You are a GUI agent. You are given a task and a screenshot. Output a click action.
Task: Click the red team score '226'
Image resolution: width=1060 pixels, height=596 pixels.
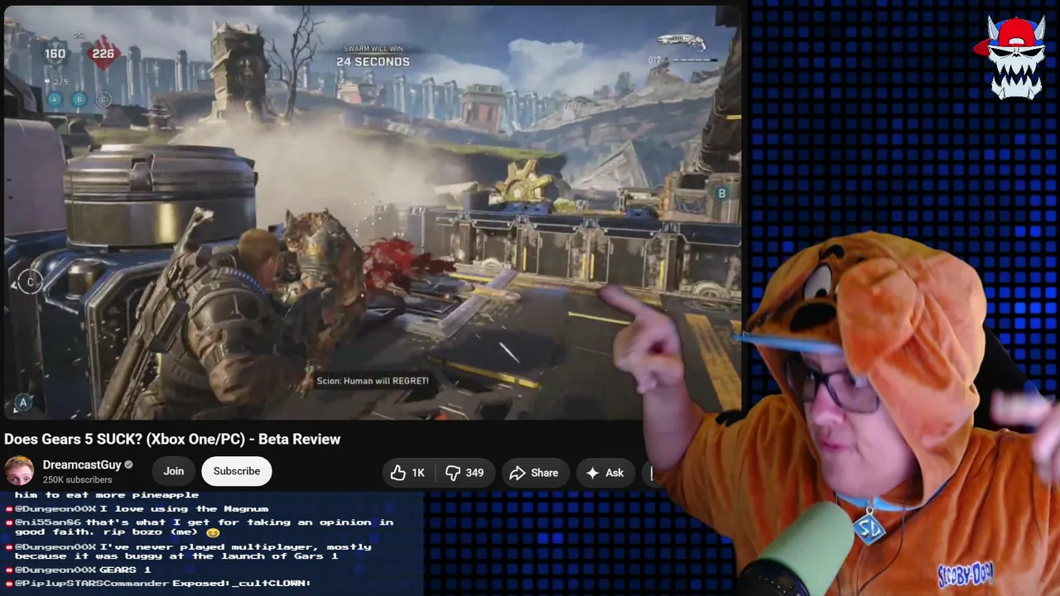click(x=103, y=54)
